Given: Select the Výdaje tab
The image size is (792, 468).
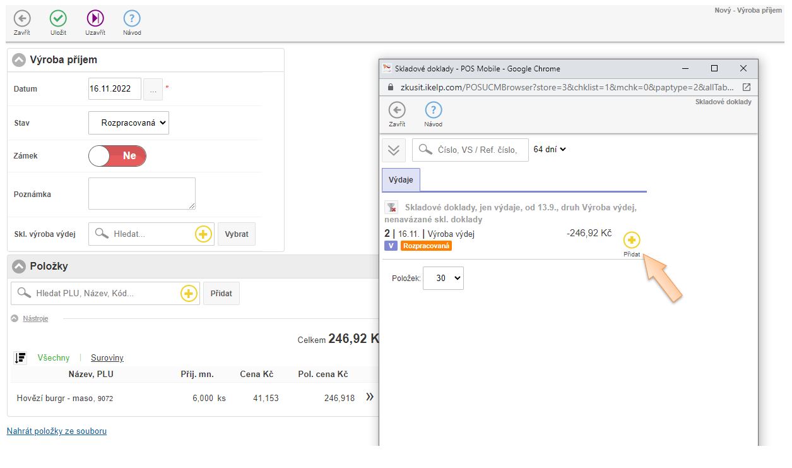Looking at the screenshot, I should [x=401, y=180].
